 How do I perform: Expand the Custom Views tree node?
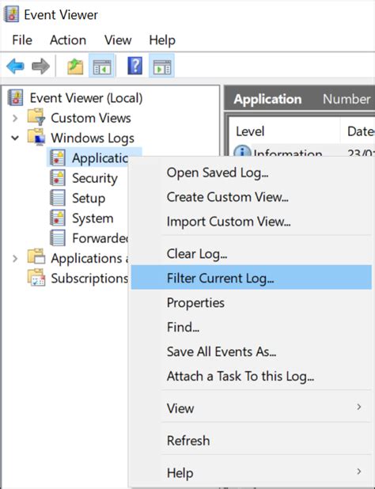[x=15, y=118]
